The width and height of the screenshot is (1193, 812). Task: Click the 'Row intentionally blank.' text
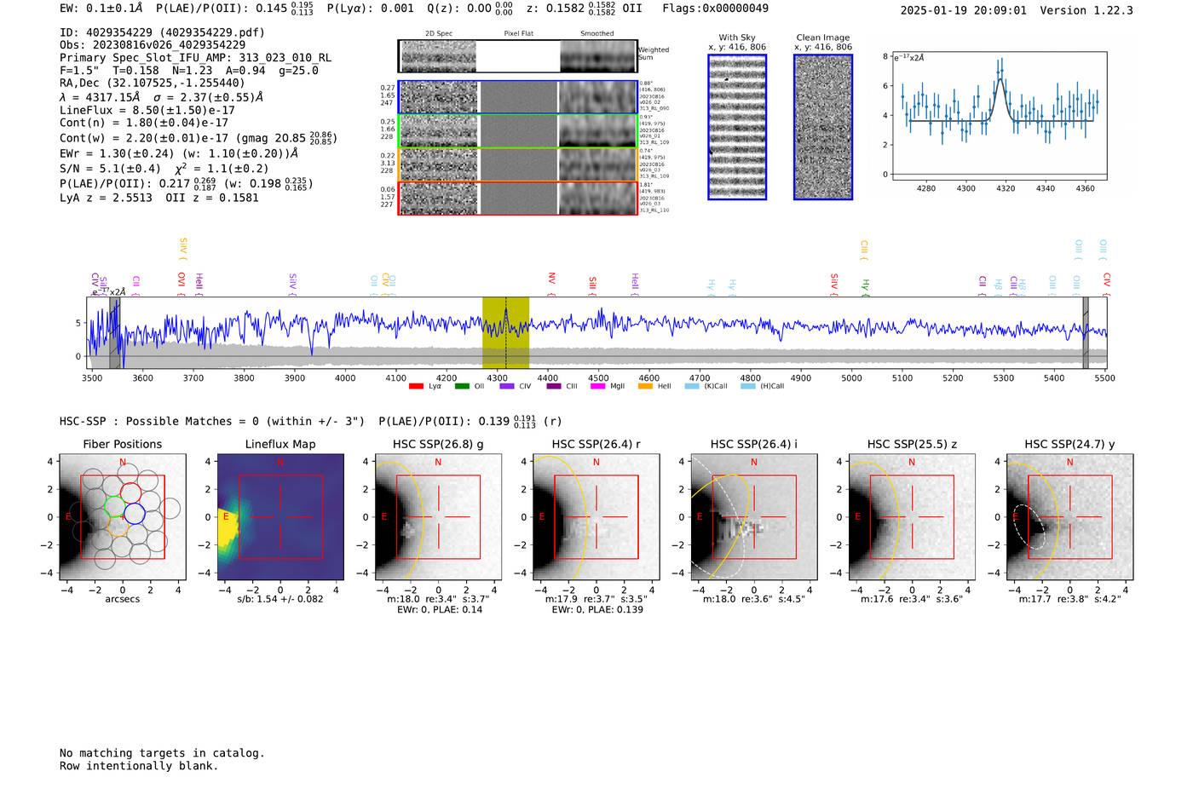click(139, 766)
